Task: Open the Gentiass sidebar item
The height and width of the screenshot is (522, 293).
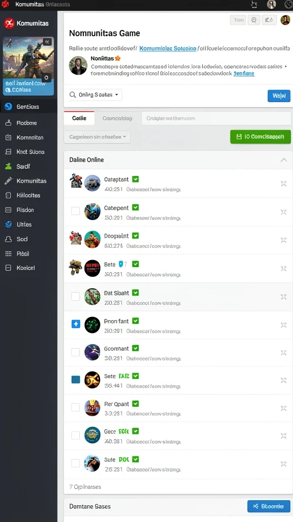Action: point(28,107)
